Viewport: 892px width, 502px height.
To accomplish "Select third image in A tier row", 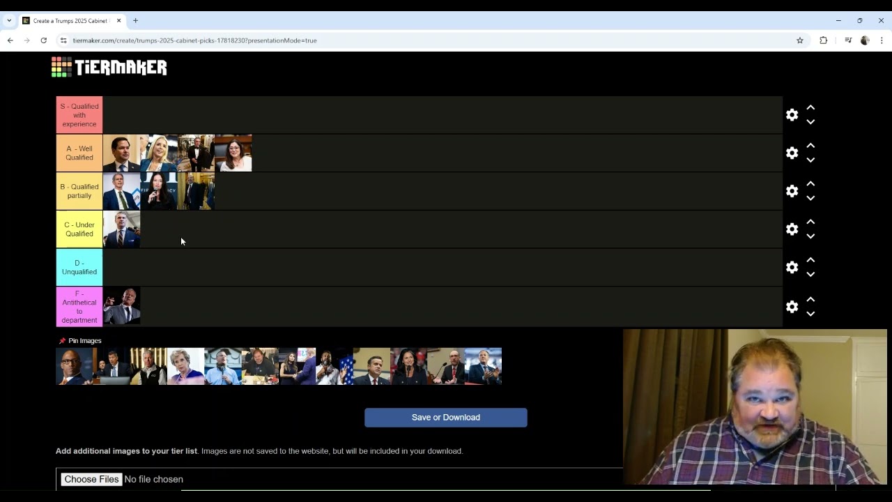I will 196,153.
